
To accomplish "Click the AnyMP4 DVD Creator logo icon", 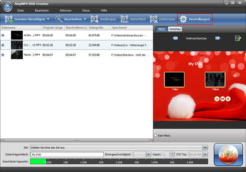I will pyautogui.click(x=7, y=7).
